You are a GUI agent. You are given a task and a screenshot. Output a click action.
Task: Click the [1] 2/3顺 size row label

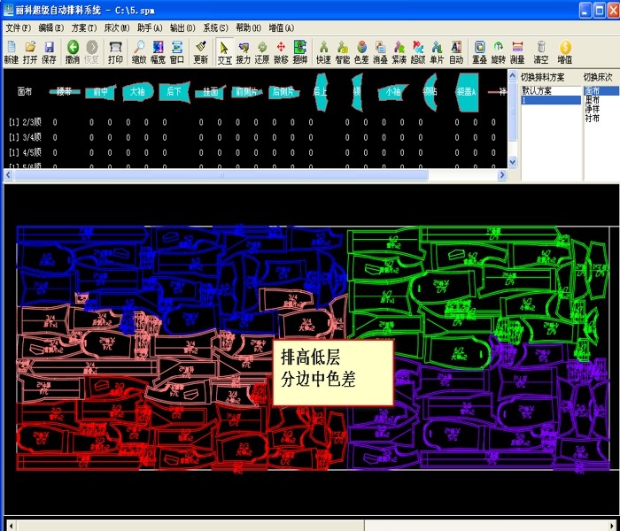click(x=25, y=122)
